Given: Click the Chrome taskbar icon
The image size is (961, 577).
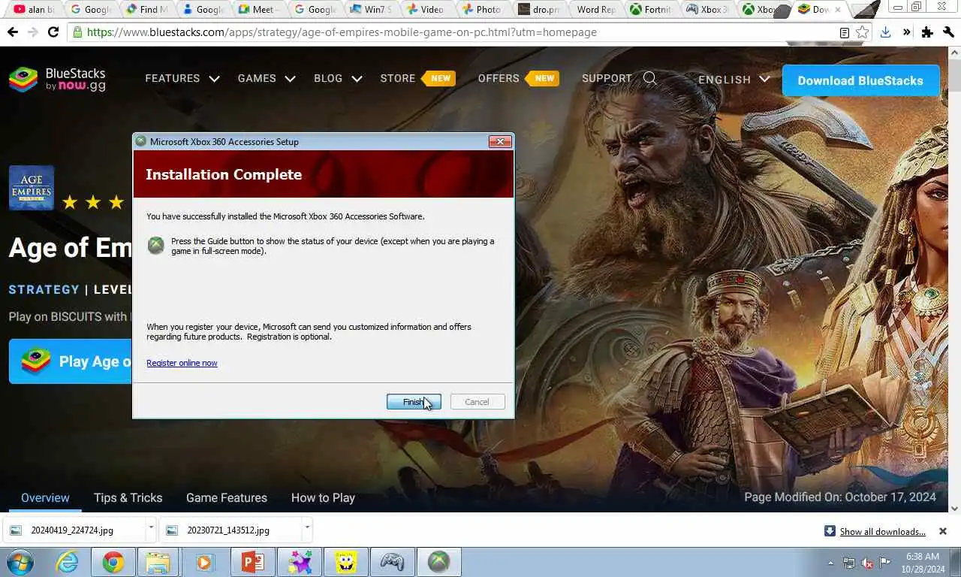Looking at the screenshot, I should pos(113,562).
